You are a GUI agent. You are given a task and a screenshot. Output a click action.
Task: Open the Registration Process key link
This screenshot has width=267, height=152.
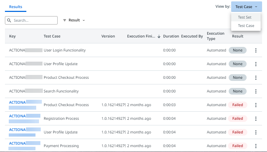(17, 116)
